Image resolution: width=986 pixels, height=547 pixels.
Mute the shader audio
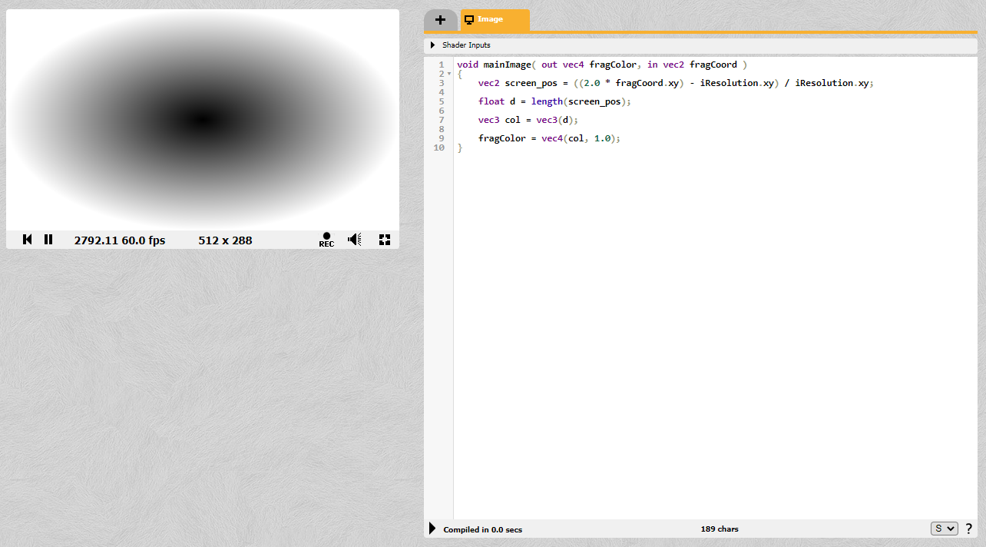(x=355, y=240)
